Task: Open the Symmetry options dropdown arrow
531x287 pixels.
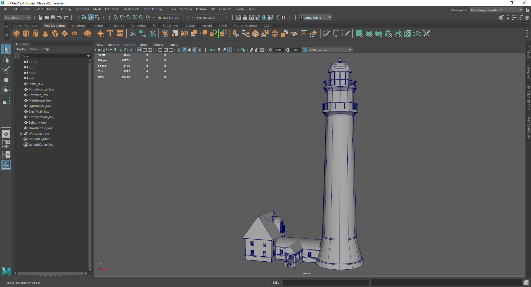Action: [x=192, y=17]
